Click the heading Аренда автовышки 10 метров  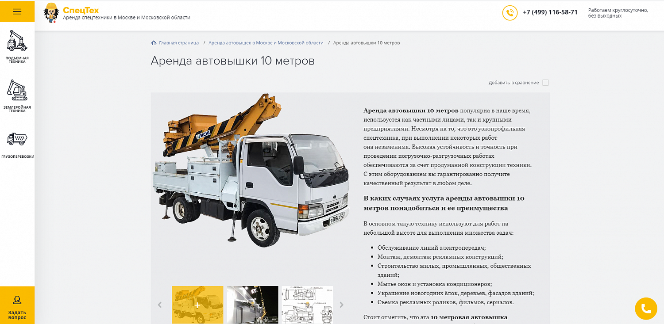(x=233, y=61)
